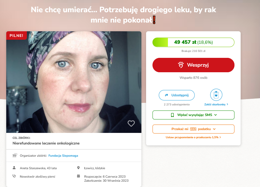Click the location pin icon near Łowicz
260x187 pixels.
pyautogui.click(x=78, y=168)
